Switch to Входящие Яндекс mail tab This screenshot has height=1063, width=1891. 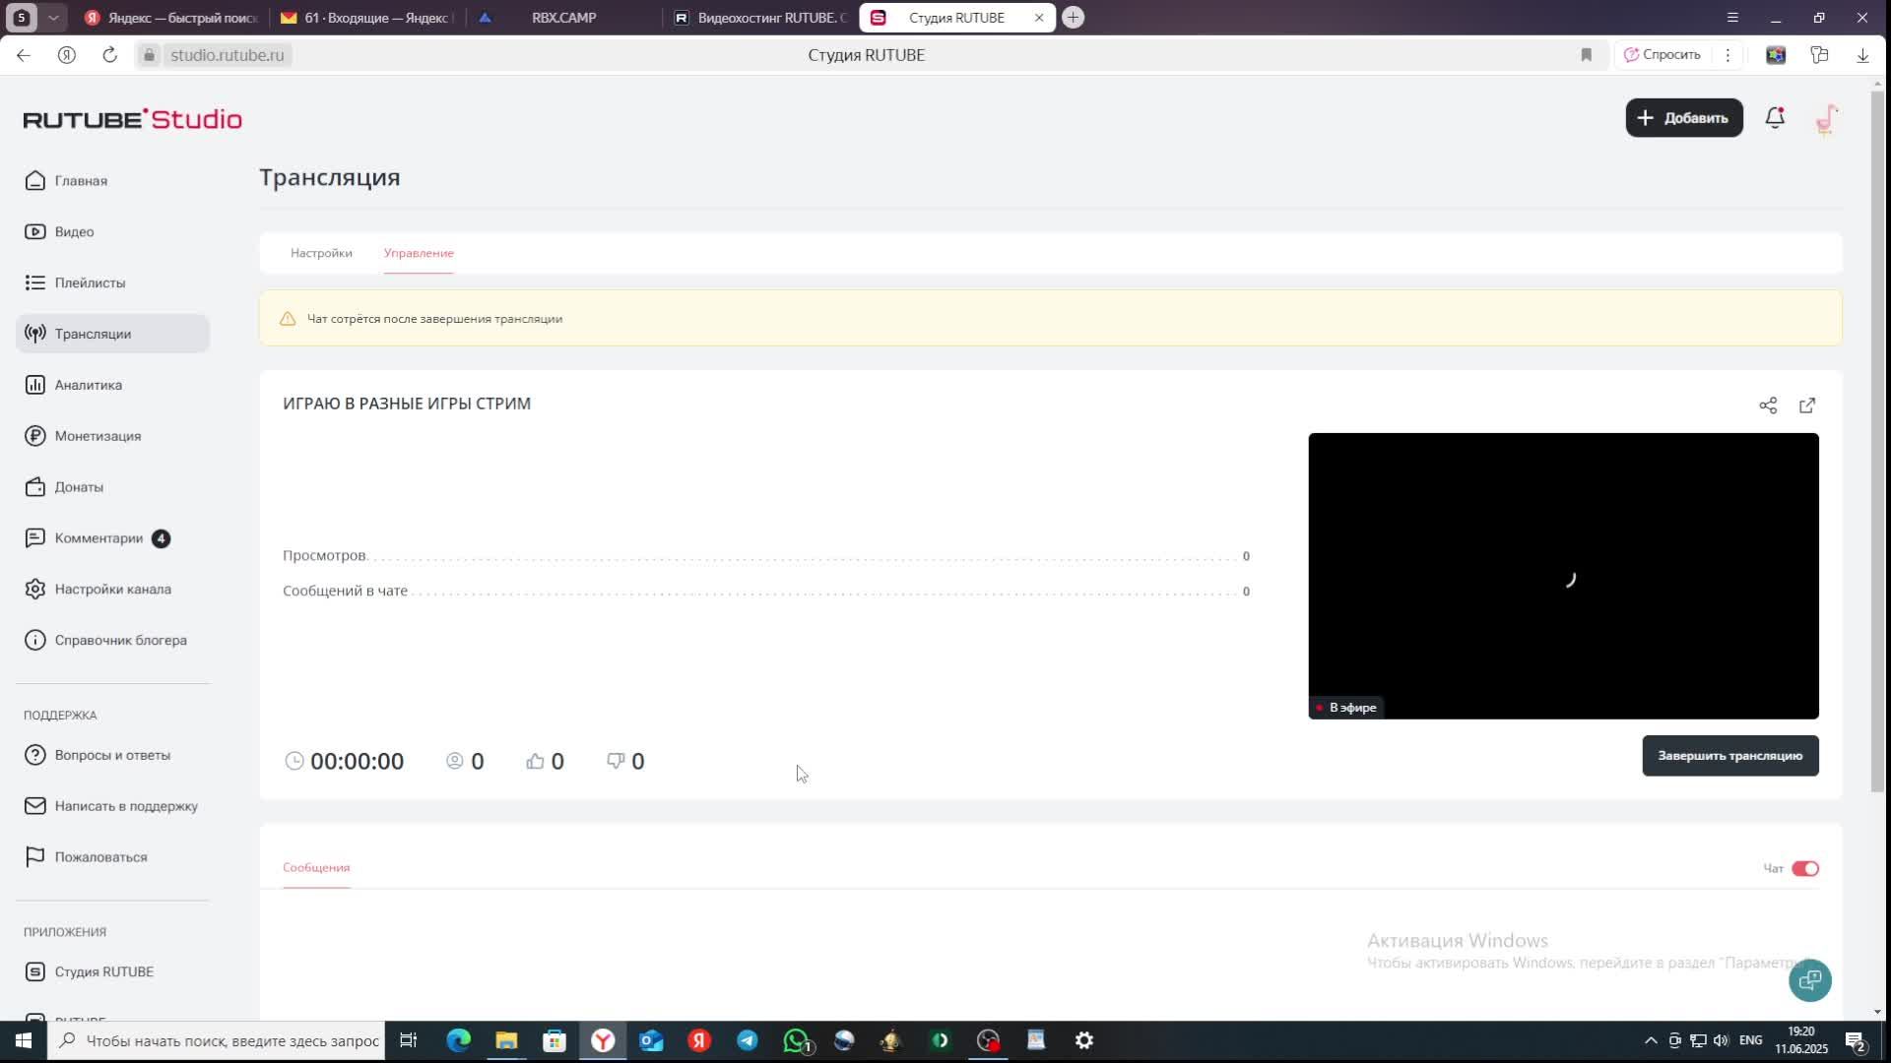click(366, 18)
